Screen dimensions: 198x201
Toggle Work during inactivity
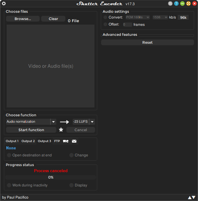coord(9,185)
